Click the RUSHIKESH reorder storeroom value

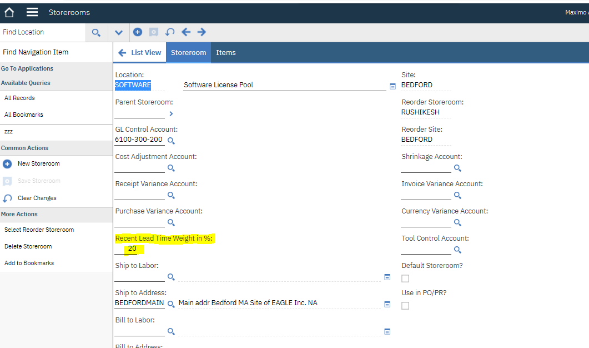[420, 112]
